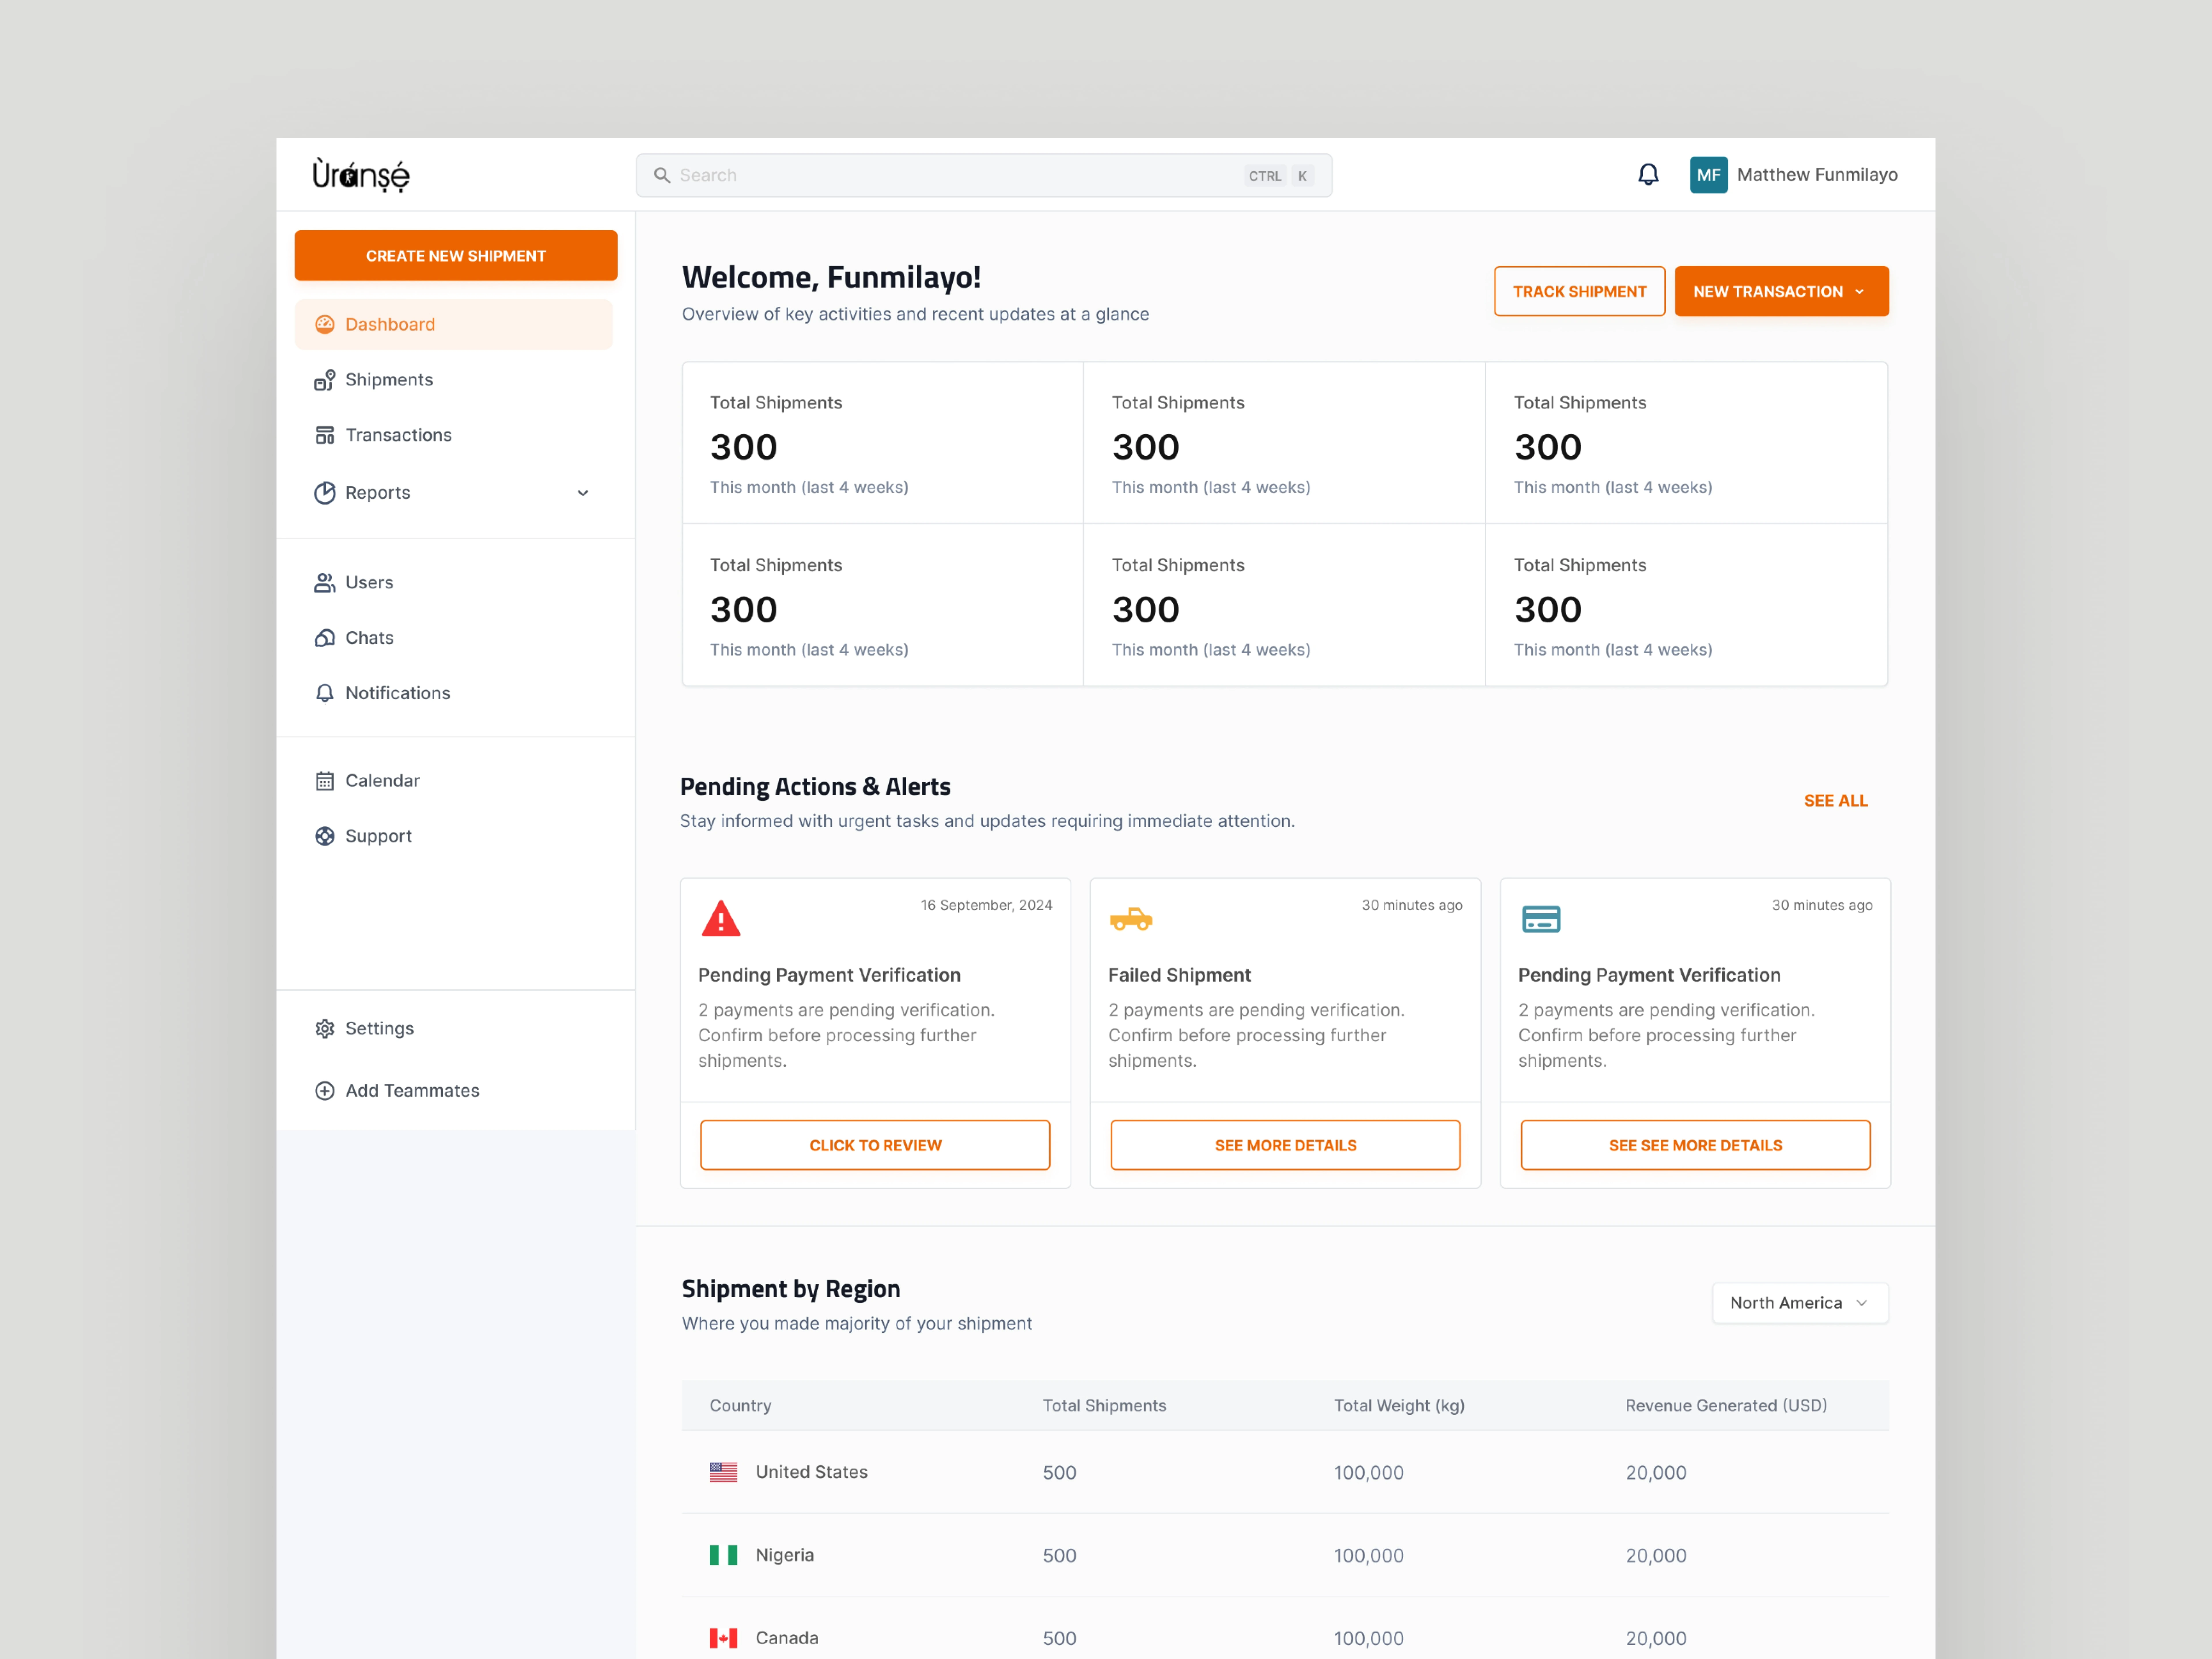Open the North America region dropdown
2212x1659 pixels.
click(1800, 1303)
